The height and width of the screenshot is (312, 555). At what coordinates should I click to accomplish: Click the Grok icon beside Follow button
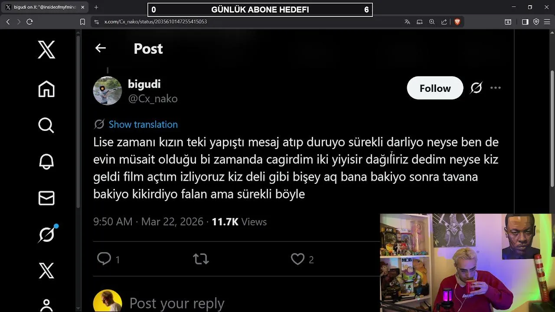point(476,88)
